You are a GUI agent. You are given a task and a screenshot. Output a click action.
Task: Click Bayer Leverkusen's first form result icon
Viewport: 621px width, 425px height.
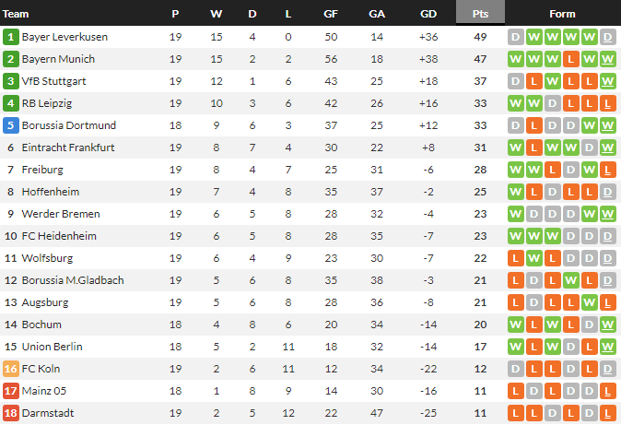[x=516, y=37]
